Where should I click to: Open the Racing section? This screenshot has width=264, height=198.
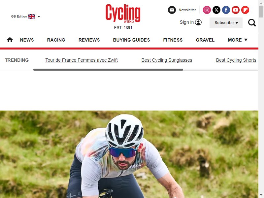coord(56,40)
